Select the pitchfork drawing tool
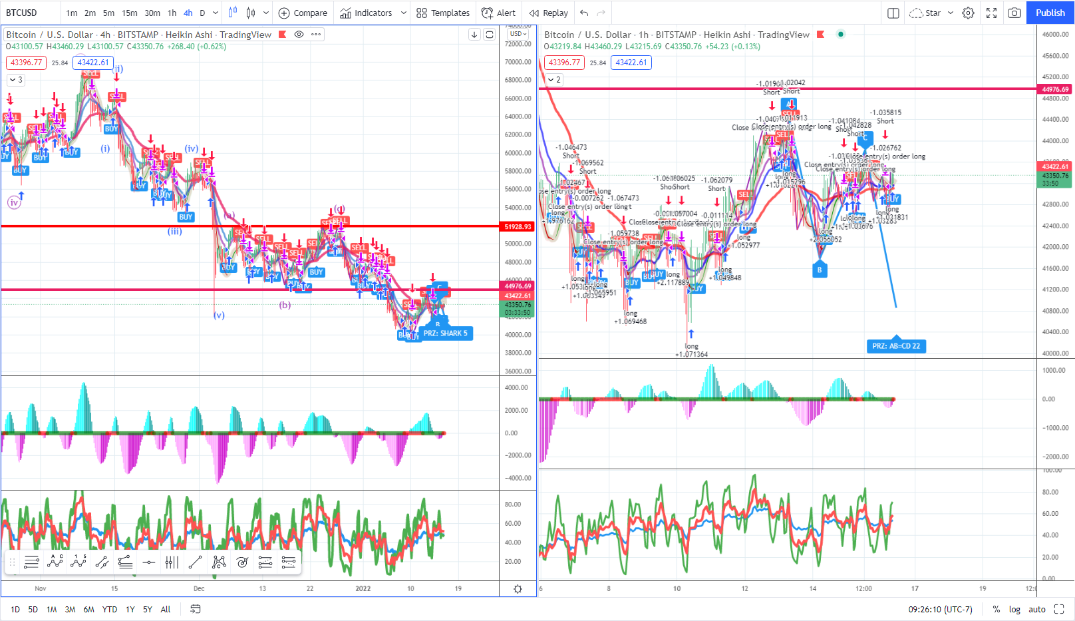1075x621 pixels. 125,562
